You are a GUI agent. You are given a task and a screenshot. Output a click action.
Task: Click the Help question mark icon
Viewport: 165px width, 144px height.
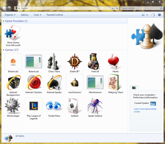(159, 15)
